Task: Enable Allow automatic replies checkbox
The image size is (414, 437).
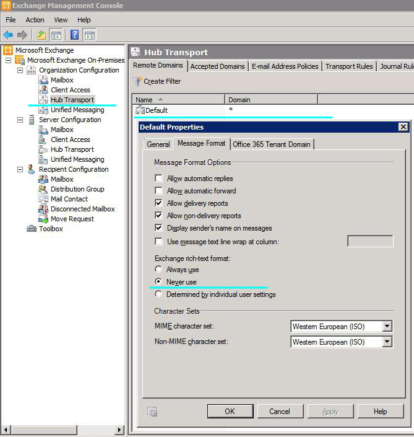Action: click(x=158, y=179)
